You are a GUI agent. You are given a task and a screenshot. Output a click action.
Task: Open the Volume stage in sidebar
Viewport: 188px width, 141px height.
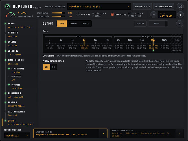click(x=12, y=42)
